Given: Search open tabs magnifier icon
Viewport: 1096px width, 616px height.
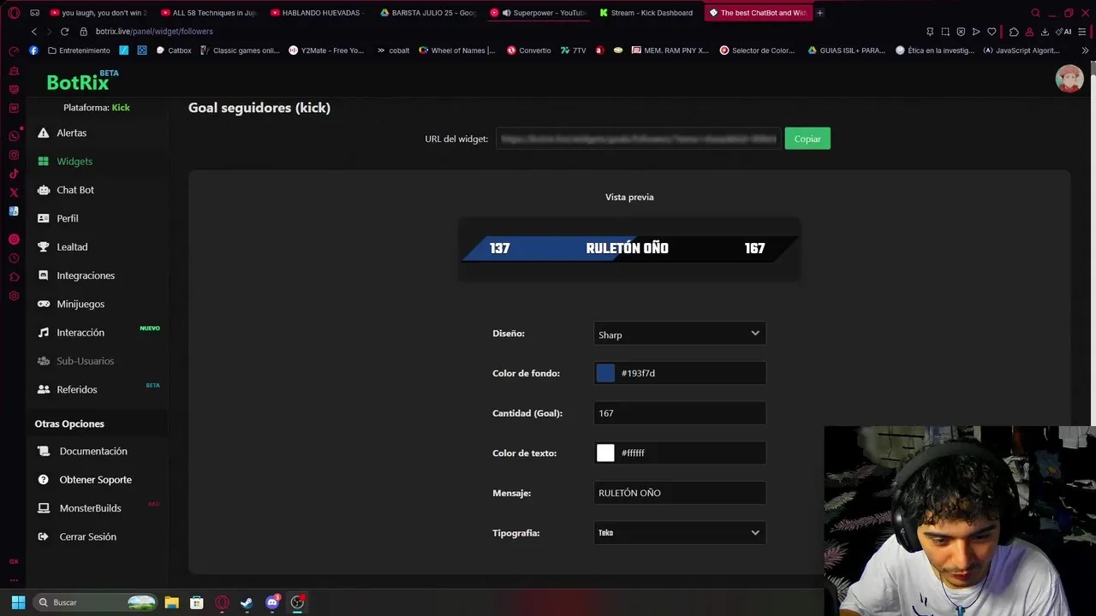Looking at the screenshot, I should (x=1035, y=13).
